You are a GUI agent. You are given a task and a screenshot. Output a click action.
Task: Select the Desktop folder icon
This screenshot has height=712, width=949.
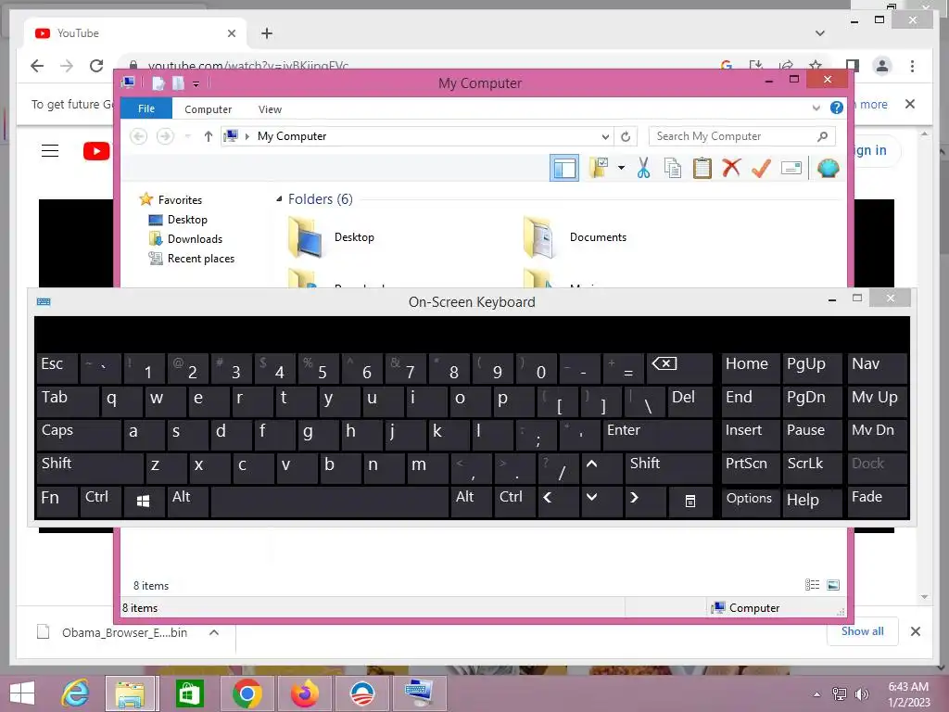click(305, 237)
